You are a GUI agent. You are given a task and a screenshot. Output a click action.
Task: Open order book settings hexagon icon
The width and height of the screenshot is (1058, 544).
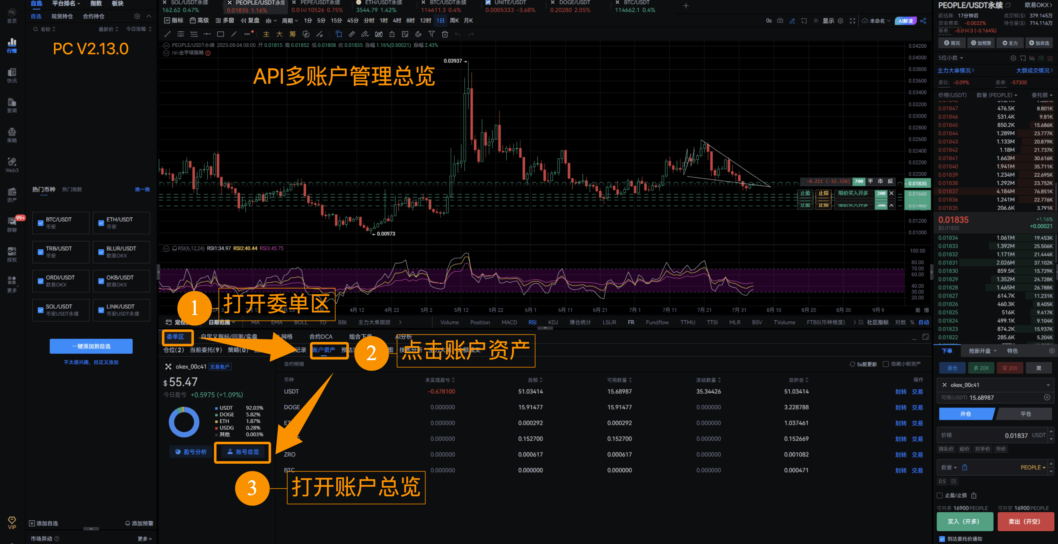tap(1013, 58)
